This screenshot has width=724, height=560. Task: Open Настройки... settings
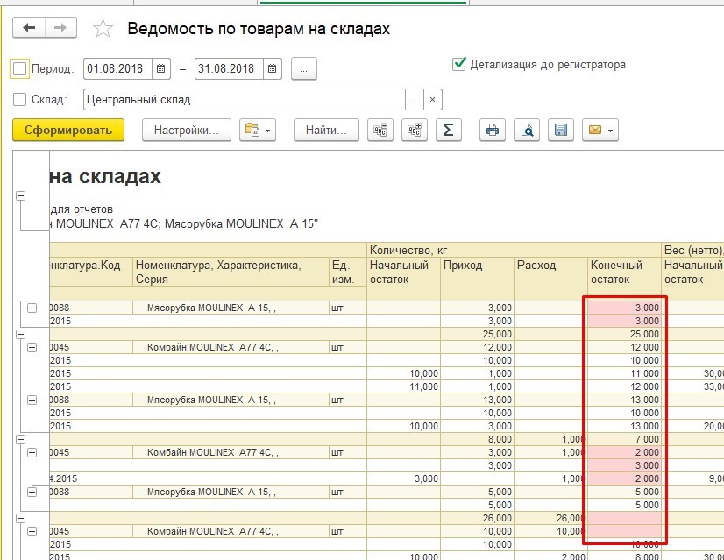[x=186, y=131]
